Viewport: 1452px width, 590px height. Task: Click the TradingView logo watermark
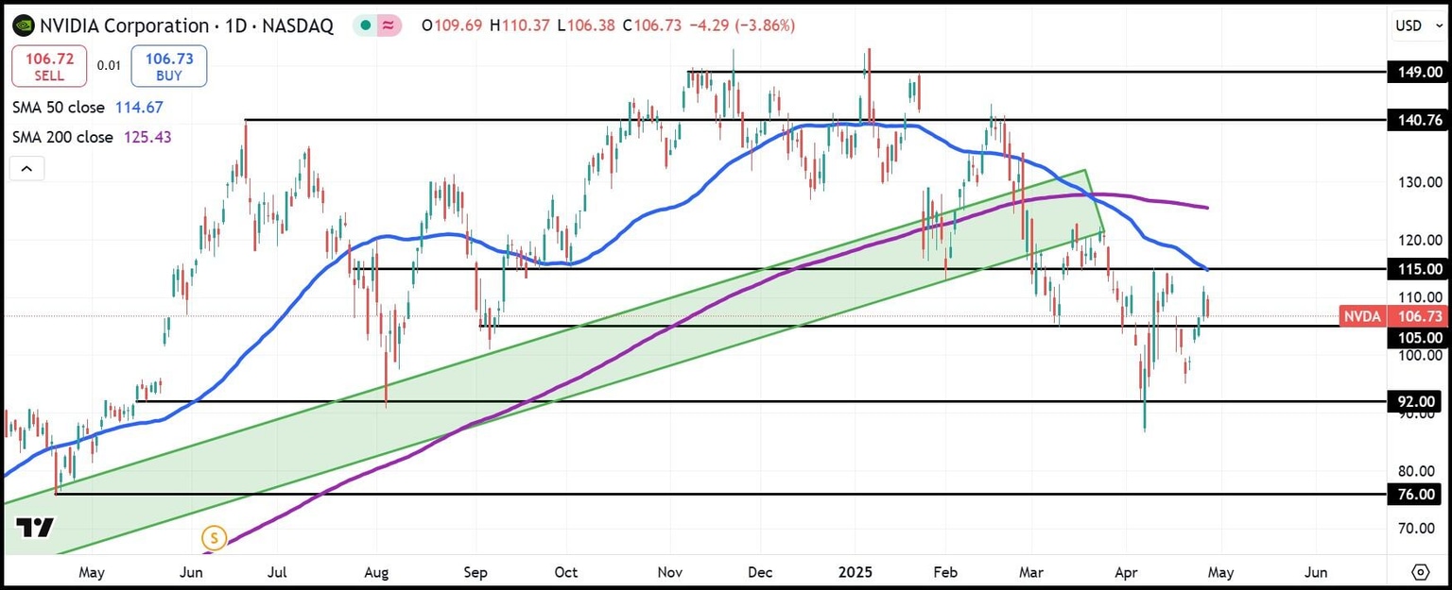34,528
